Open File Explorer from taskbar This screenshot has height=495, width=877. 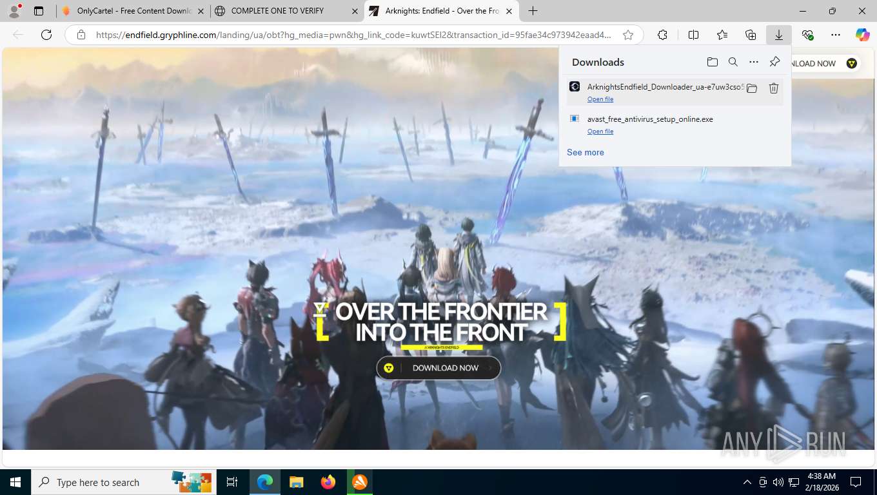[296, 482]
